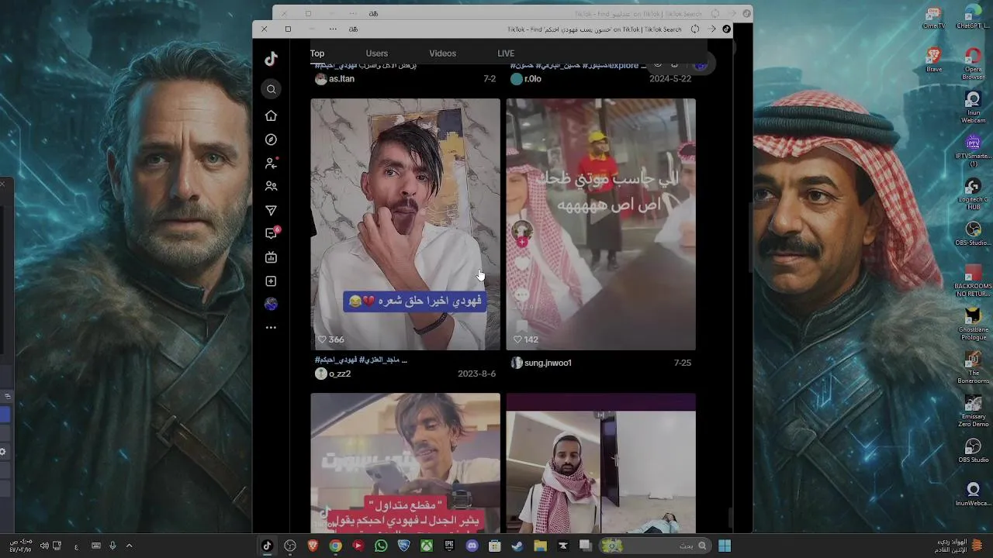Open TikTok in the taskbar
This screenshot has width=993, height=558.
point(267,546)
